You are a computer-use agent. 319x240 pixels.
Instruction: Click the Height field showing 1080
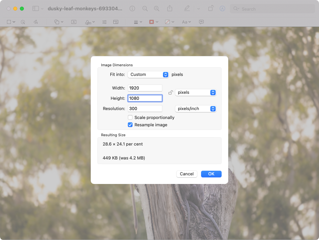tap(145, 98)
